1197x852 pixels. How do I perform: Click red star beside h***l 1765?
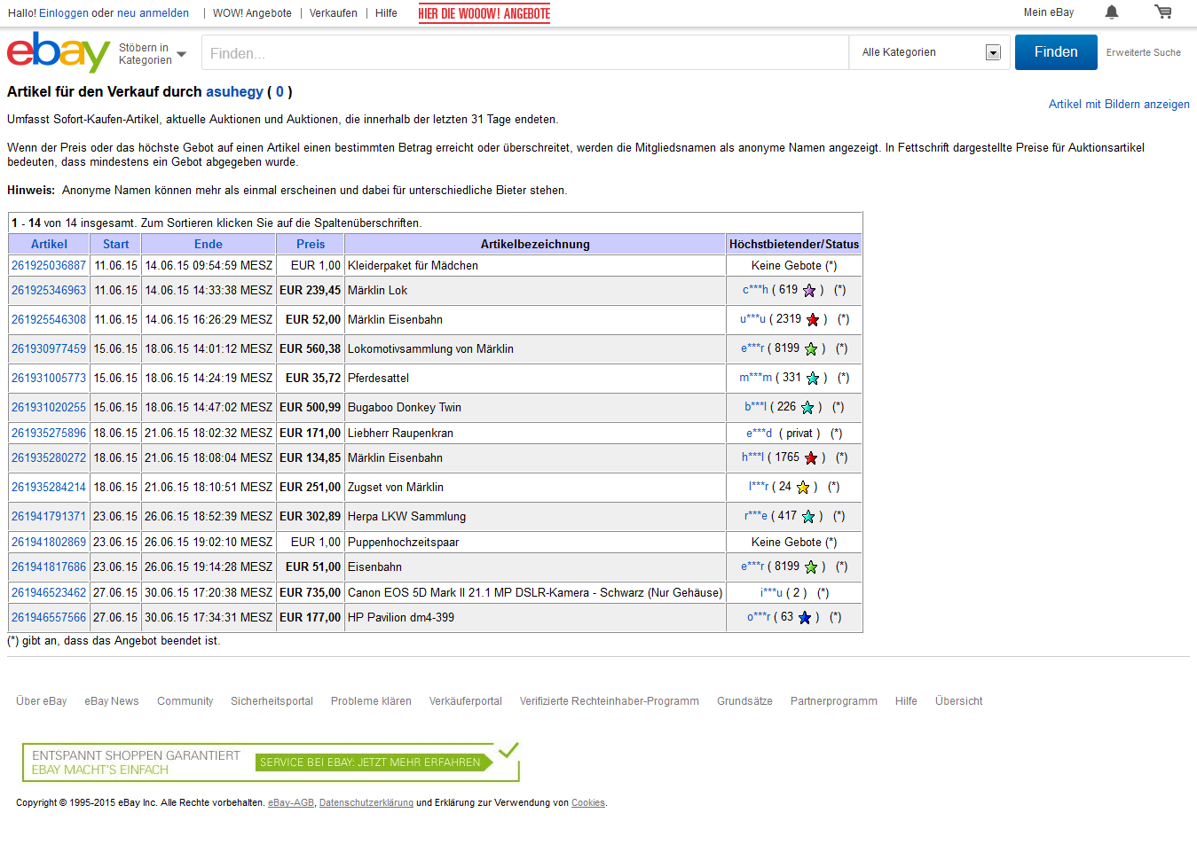(811, 458)
